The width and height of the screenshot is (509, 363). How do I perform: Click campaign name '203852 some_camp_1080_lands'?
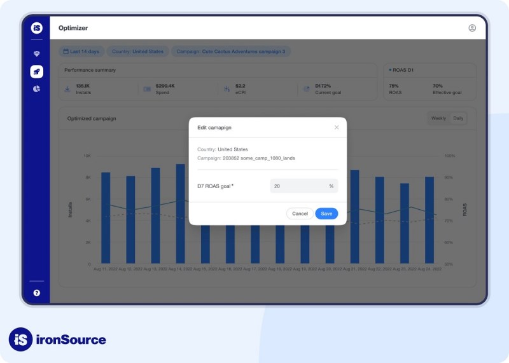pos(259,158)
